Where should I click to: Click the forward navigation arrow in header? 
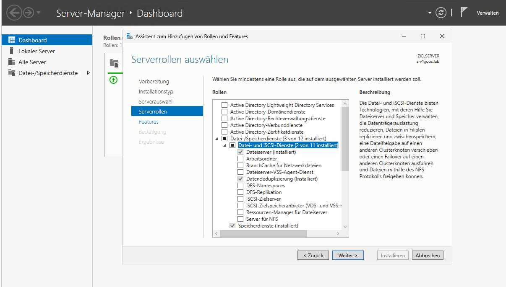pos(29,13)
